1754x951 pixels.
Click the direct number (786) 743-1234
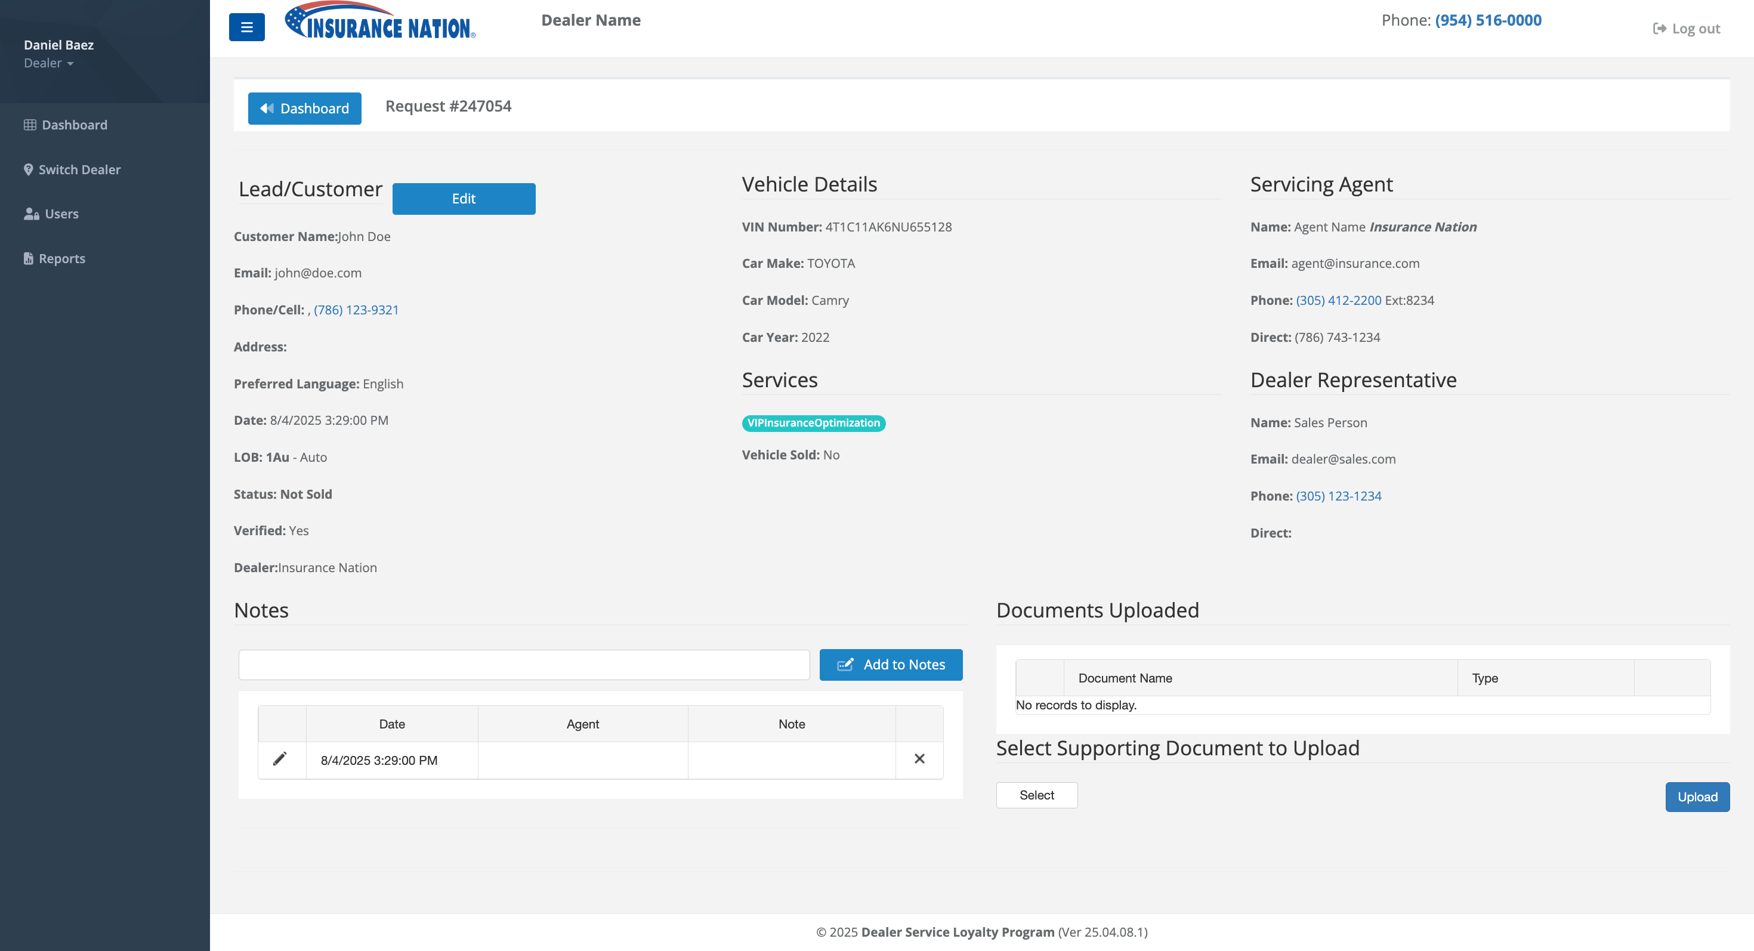[x=1338, y=338]
